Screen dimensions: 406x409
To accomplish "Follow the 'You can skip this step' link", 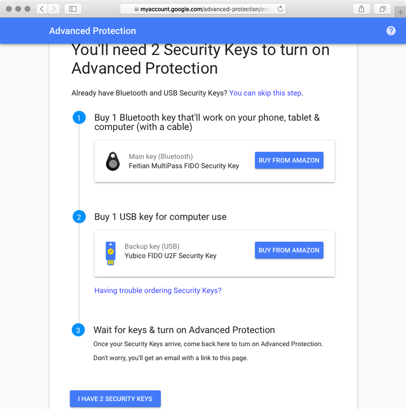I will coord(265,93).
